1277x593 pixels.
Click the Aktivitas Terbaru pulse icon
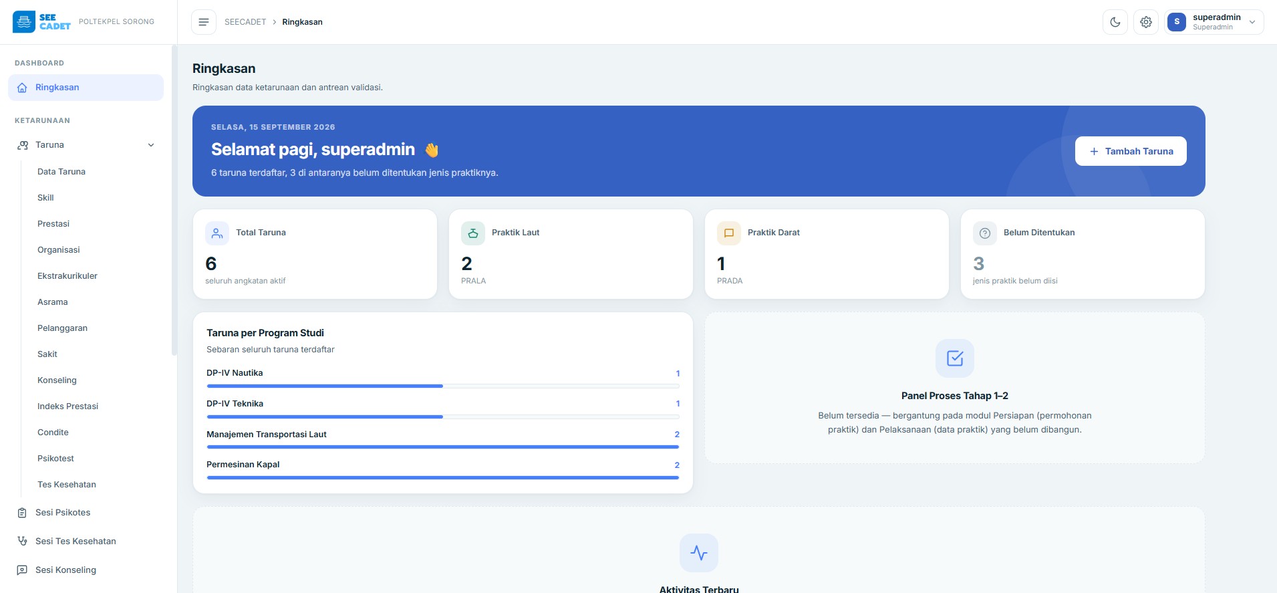tap(699, 553)
